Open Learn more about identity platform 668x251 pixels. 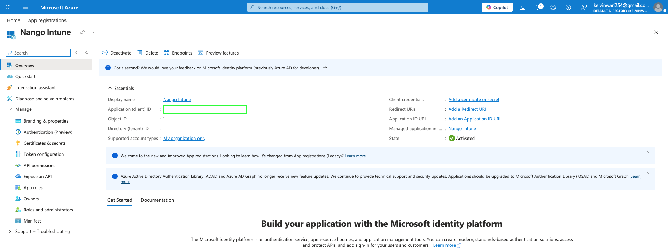click(x=447, y=245)
